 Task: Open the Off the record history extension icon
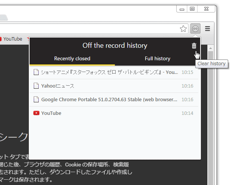(195, 28)
